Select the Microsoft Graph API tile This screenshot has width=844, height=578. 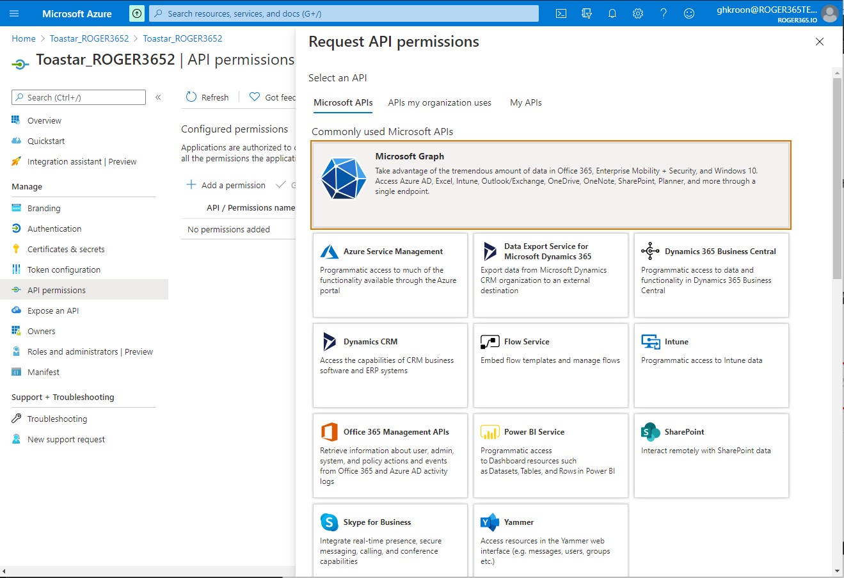click(551, 185)
